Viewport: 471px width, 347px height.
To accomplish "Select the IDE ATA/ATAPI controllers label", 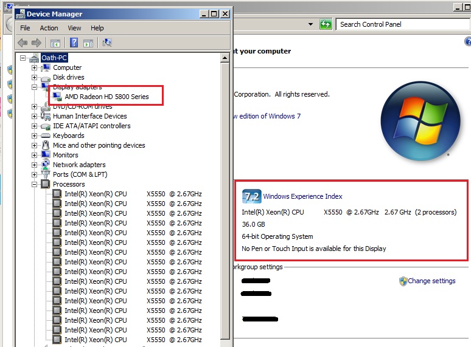I will pyautogui.click(x=92, y=126).
